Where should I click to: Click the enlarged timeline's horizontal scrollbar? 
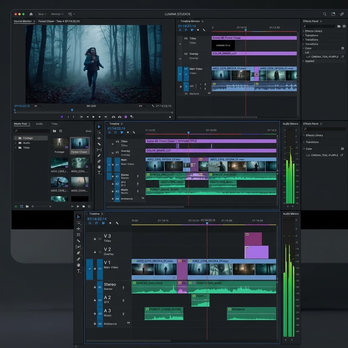(128, 341)
